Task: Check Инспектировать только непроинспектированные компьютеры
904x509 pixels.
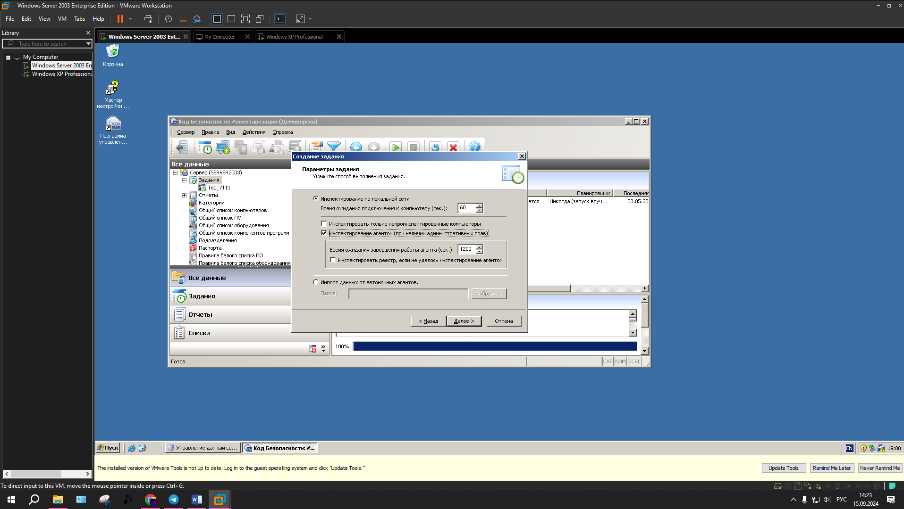Action: 324,223
